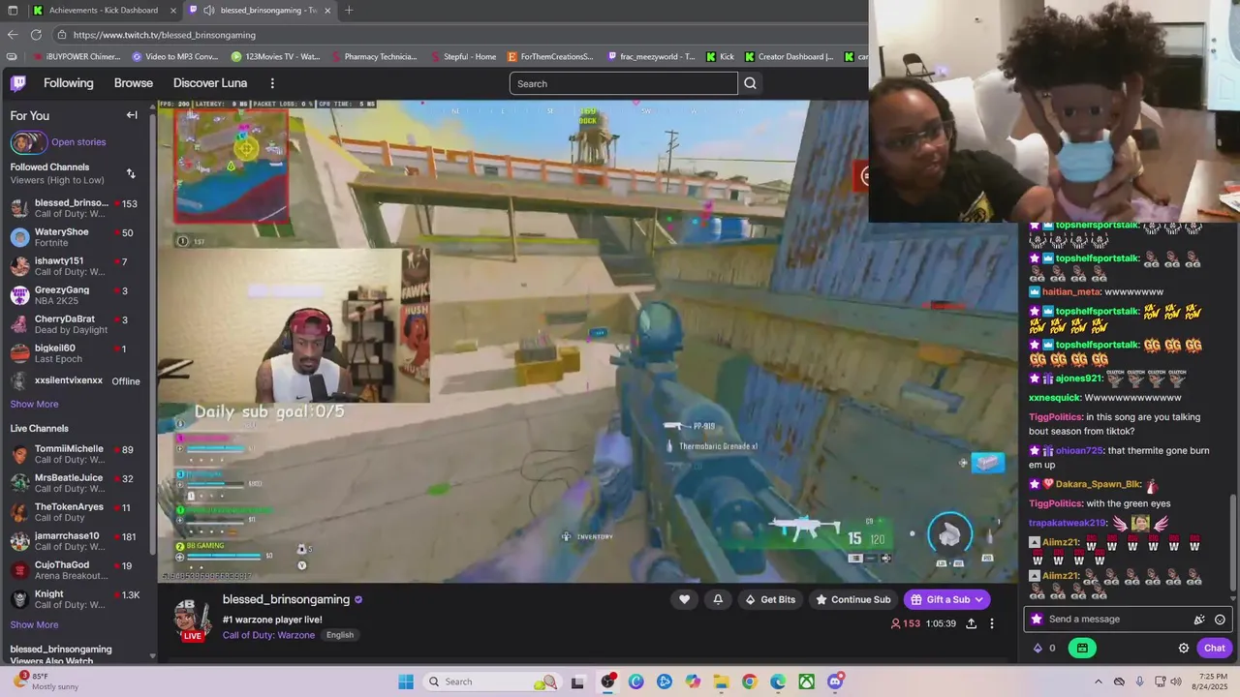
Task: Open TommiiMichelle live channel
Action: pos(77,454)
